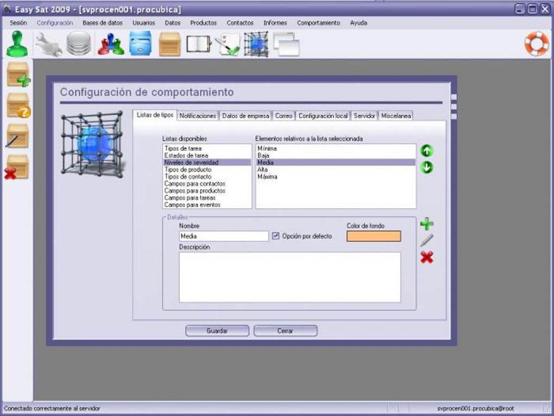This screenshot has width=554, height=416.
Task: Switch to the Notificaciones tab
Action: tap(198, 116)
